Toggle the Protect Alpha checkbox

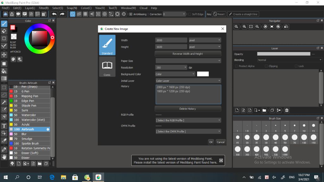(x=236, y=66)
